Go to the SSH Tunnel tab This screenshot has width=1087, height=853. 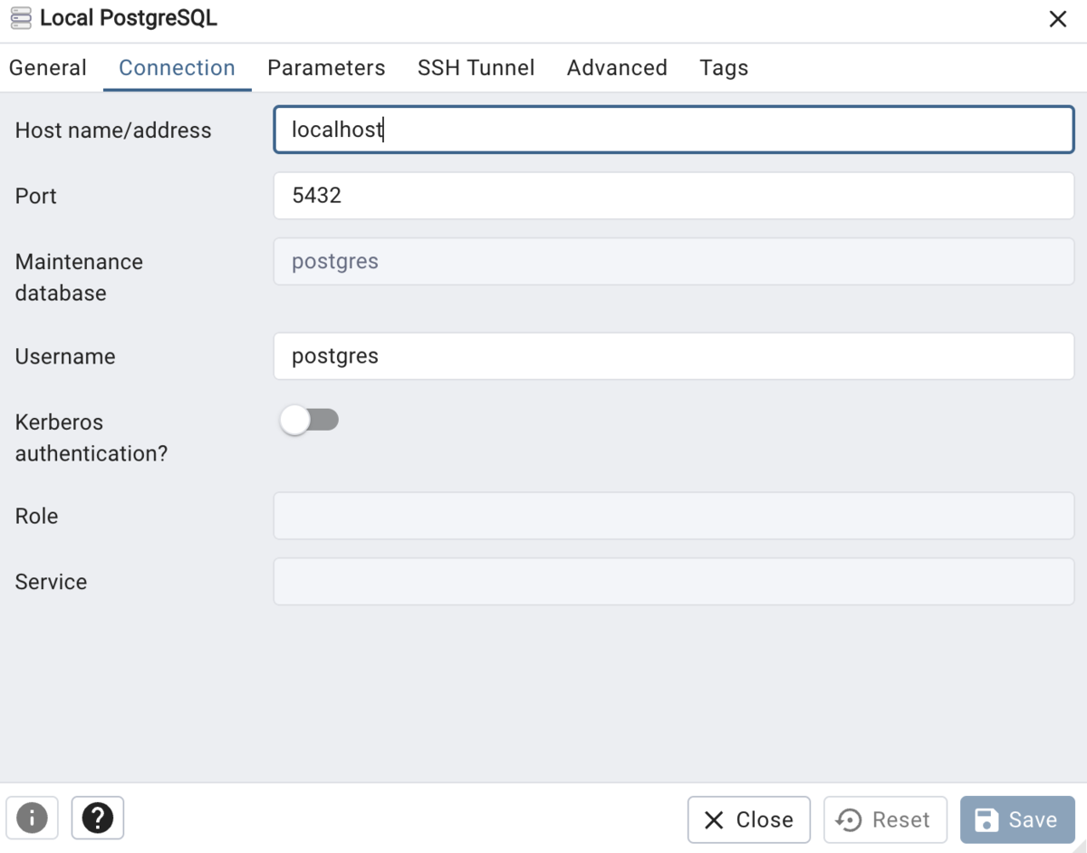tap(476, 68)
